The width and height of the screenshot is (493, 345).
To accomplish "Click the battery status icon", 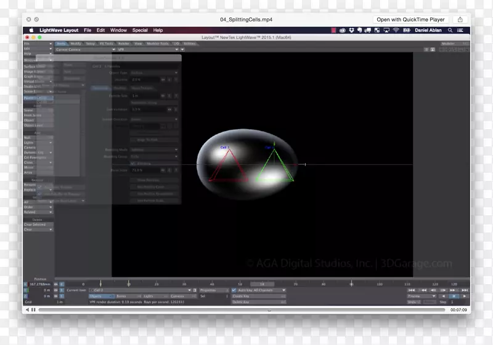I will 407,30.
